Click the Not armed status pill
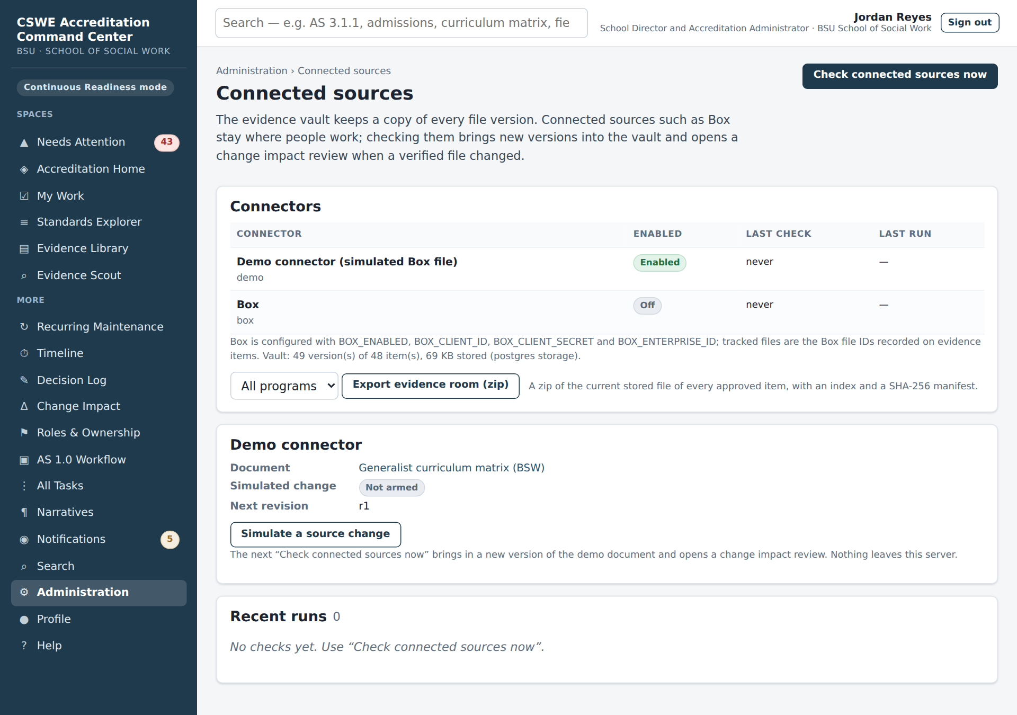 391,487
